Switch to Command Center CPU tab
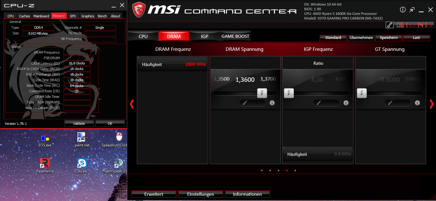The width and height of the screenshot is (436, 201). pos(143,36)
